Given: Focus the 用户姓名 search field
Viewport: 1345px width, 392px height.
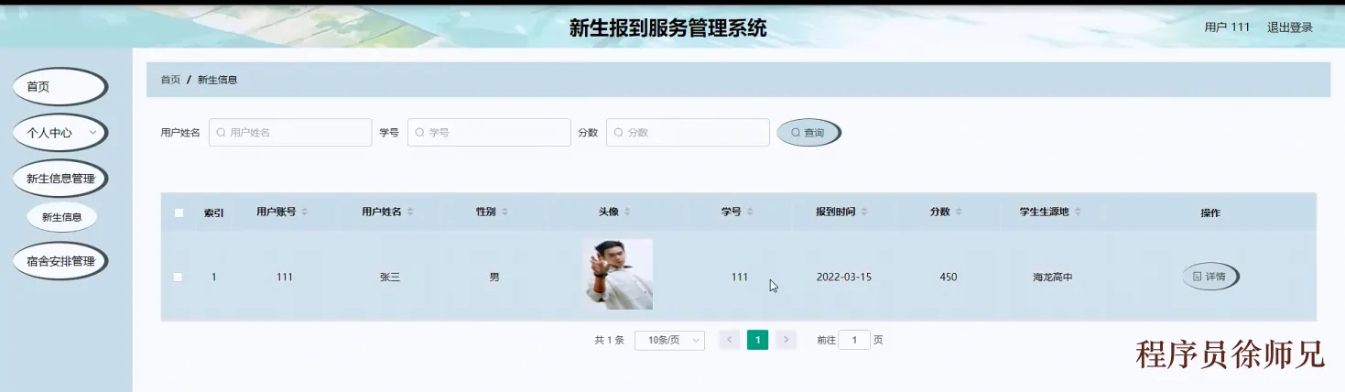Looking at the screenshot, I should (x=290, y=133).
